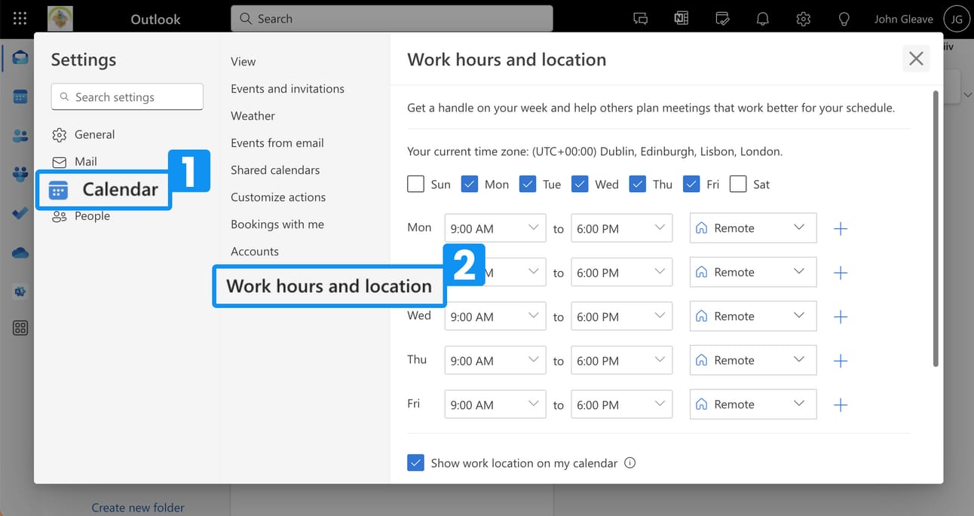Add another time slot for Monday
Screen dimensions: 974x516
pyautogui.click(x=841, y=228)
